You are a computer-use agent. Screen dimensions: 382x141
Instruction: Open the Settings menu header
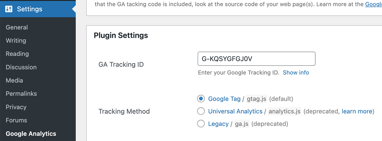tap(29, 9)
